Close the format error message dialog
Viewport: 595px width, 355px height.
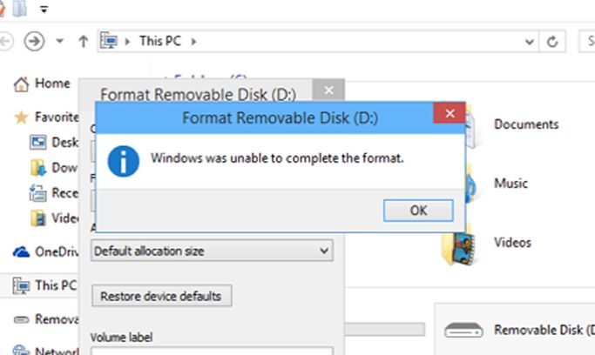(x=450, y=113)
